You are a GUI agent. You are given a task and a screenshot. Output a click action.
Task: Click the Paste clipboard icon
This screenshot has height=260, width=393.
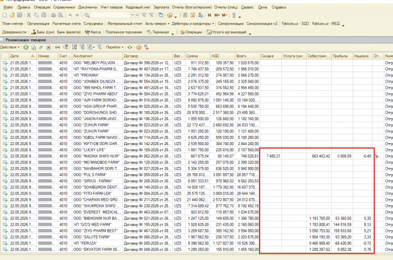44,15
